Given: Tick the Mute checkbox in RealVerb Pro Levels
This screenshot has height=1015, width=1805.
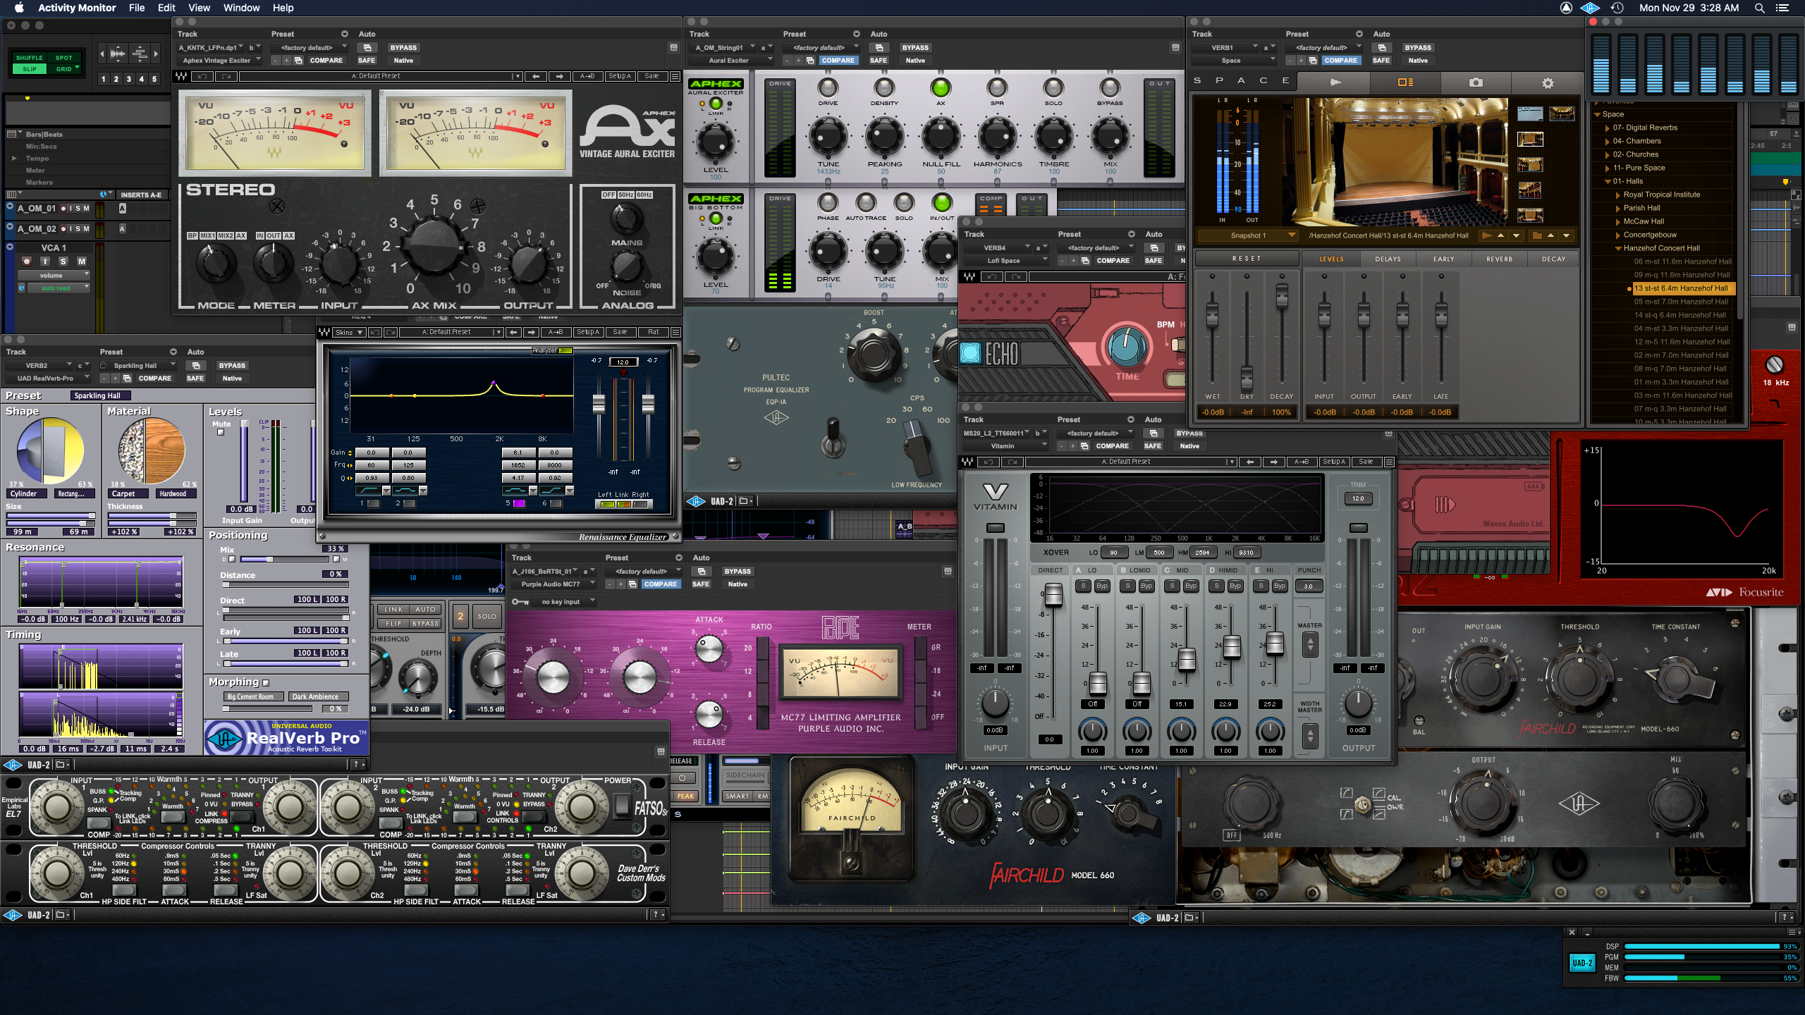Looking at the screenshot, I should [x=221, y=432].
